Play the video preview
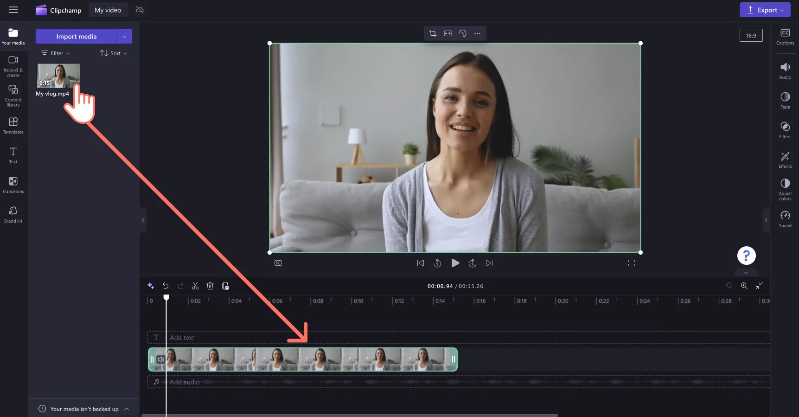 [455, 263]
